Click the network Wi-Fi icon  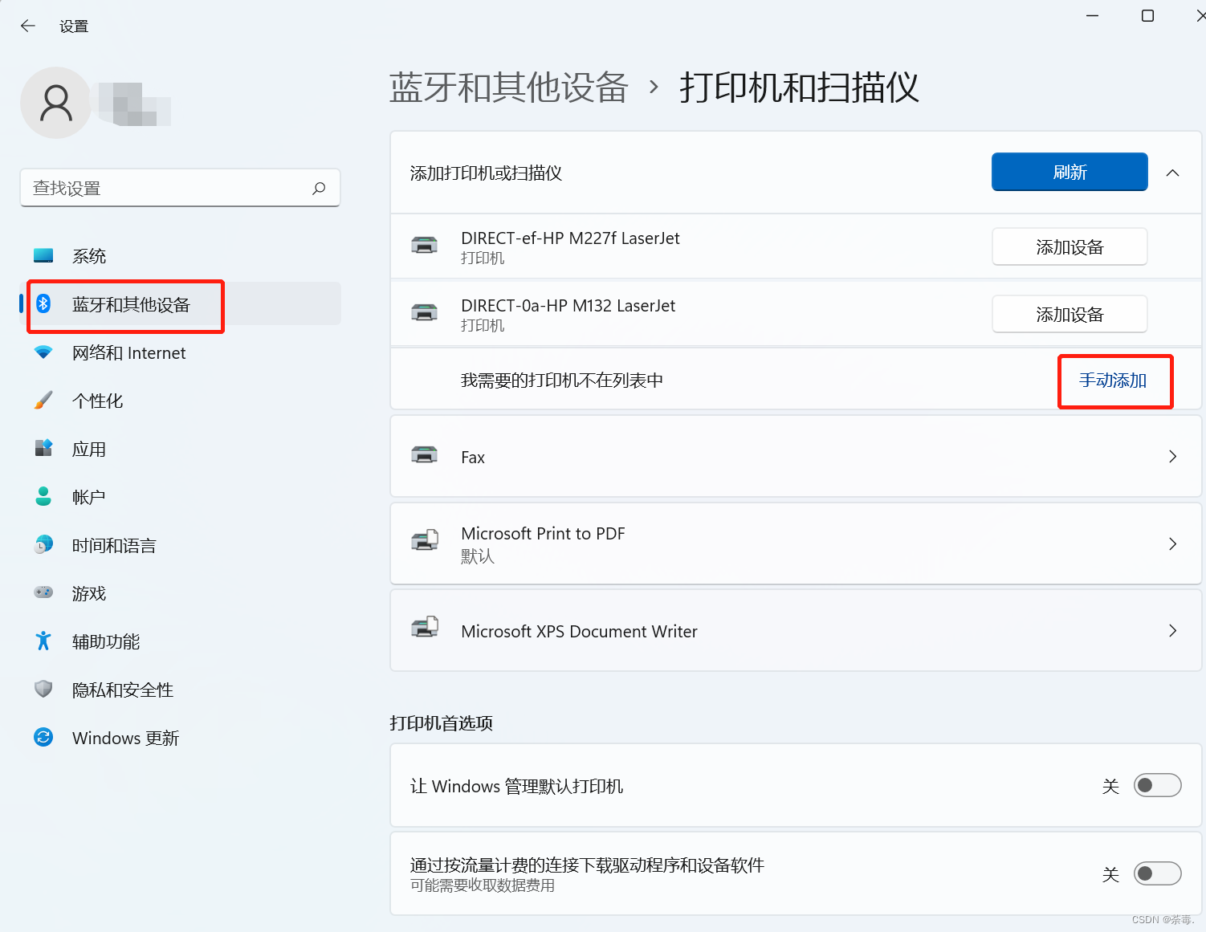tap(43, 352)
